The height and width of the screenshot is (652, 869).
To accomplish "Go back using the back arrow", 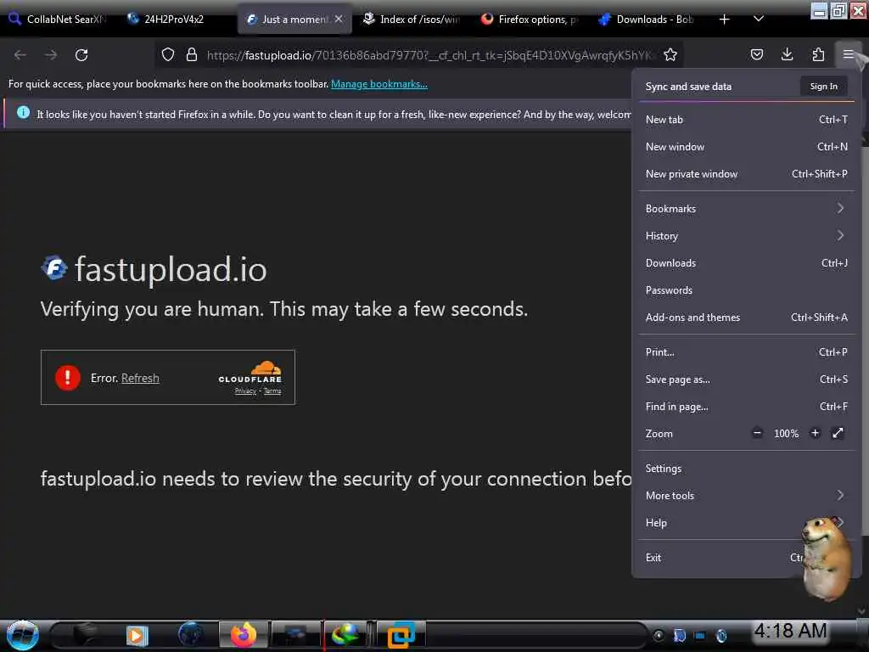I will 20,55.
